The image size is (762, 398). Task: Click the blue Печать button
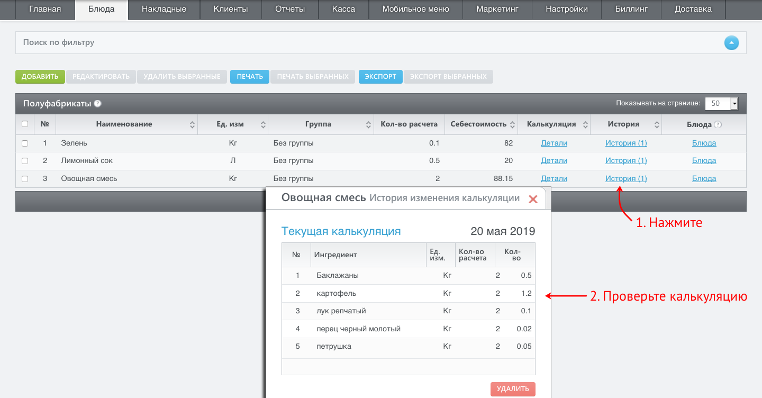pyautogui.click(x=250, y=77)
